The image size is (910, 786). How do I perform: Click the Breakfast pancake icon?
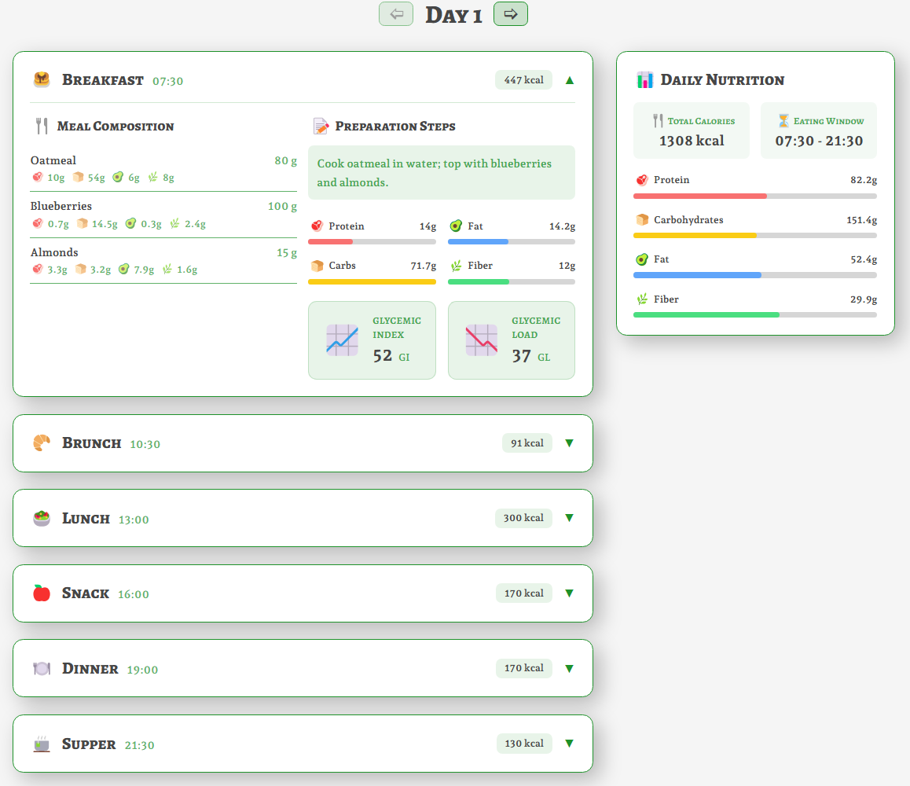(42, 79)
